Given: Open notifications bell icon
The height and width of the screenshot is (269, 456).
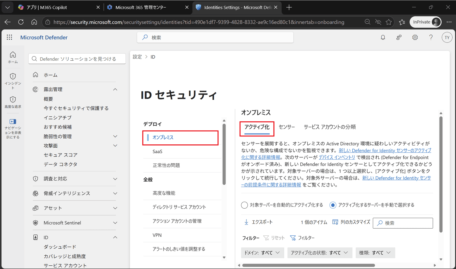Looking at the screenshot, I should click(383, 37).
